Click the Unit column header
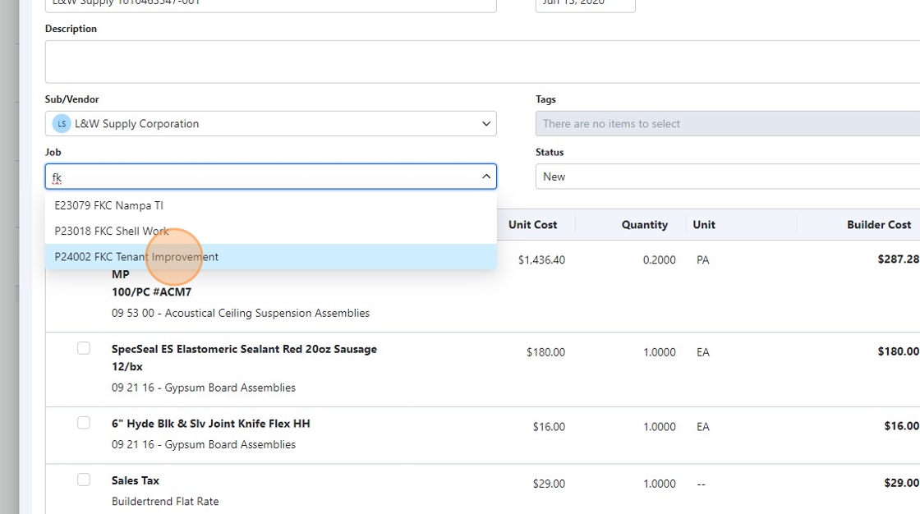 [704, 224]
